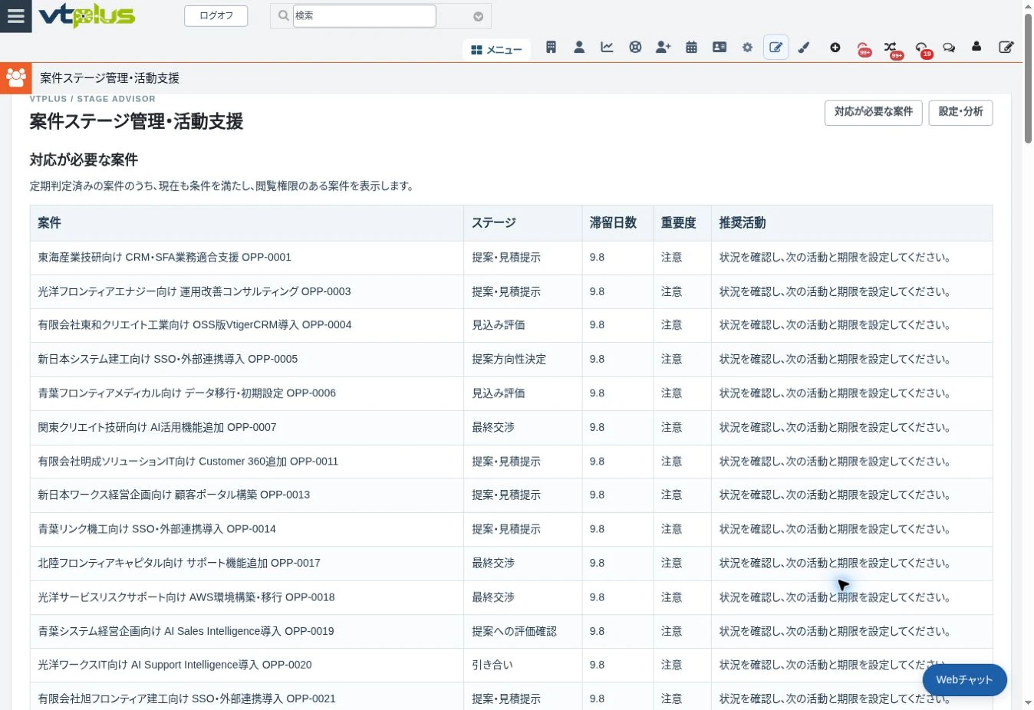Click the plus circle quick-create icon
Image resolution: width=1034 pixels, height=710 pixels.
pos(835,48)
